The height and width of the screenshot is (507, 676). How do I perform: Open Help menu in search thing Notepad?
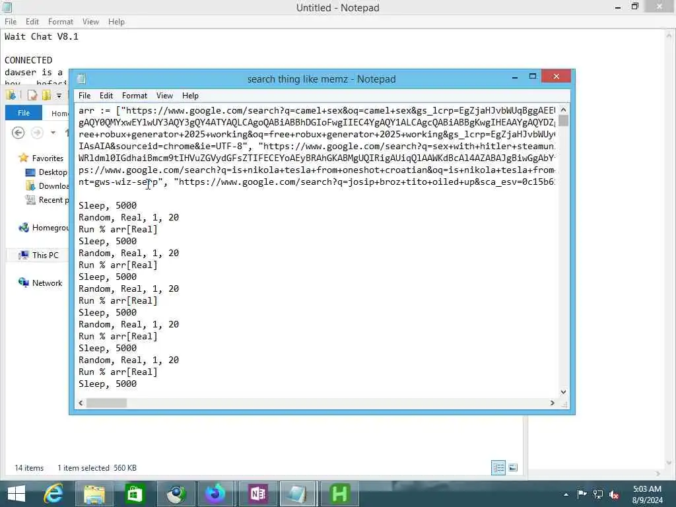tap(190, 96)
